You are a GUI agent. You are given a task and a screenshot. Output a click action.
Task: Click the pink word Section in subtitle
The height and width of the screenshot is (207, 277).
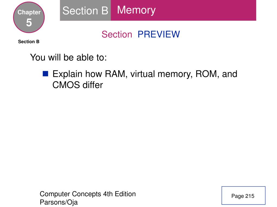tap(117, 34)
